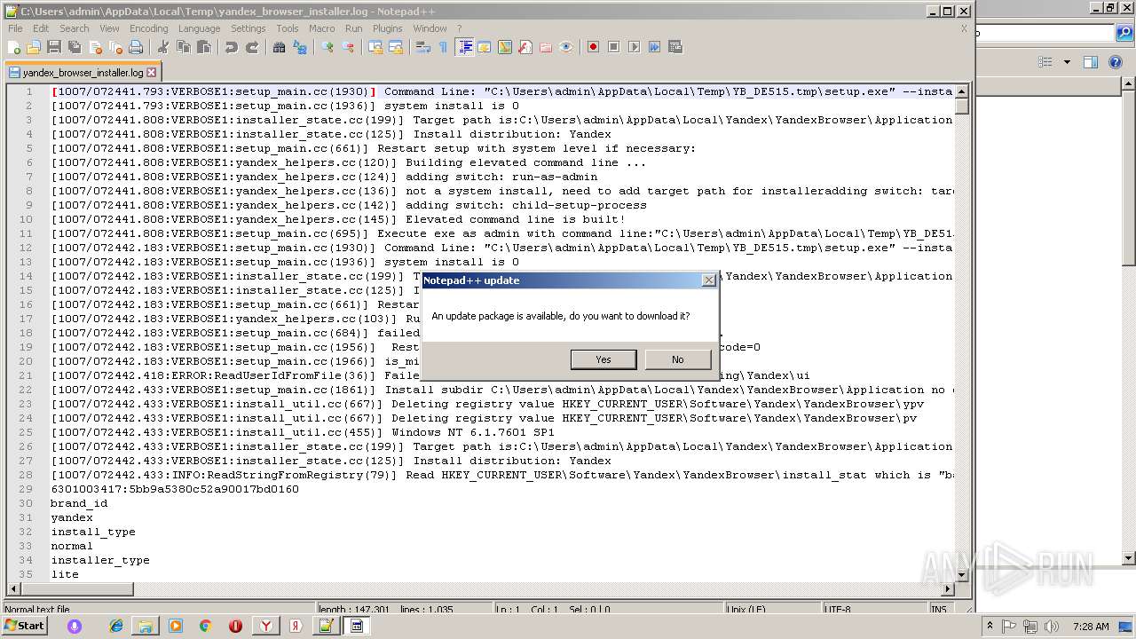Click the New file toolbar icon
Screen dimensions: 1136x639
pos(14,47)
